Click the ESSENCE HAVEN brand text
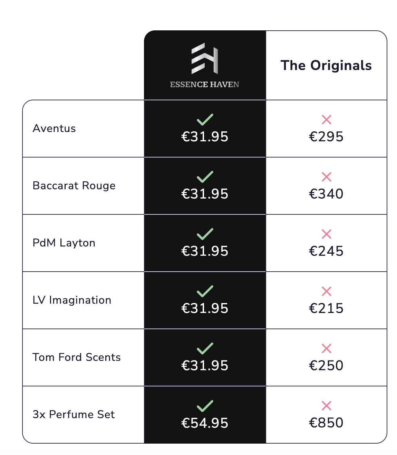Viewport: 397px width, 455px height. pyautogui.click(x=205, y=84)
